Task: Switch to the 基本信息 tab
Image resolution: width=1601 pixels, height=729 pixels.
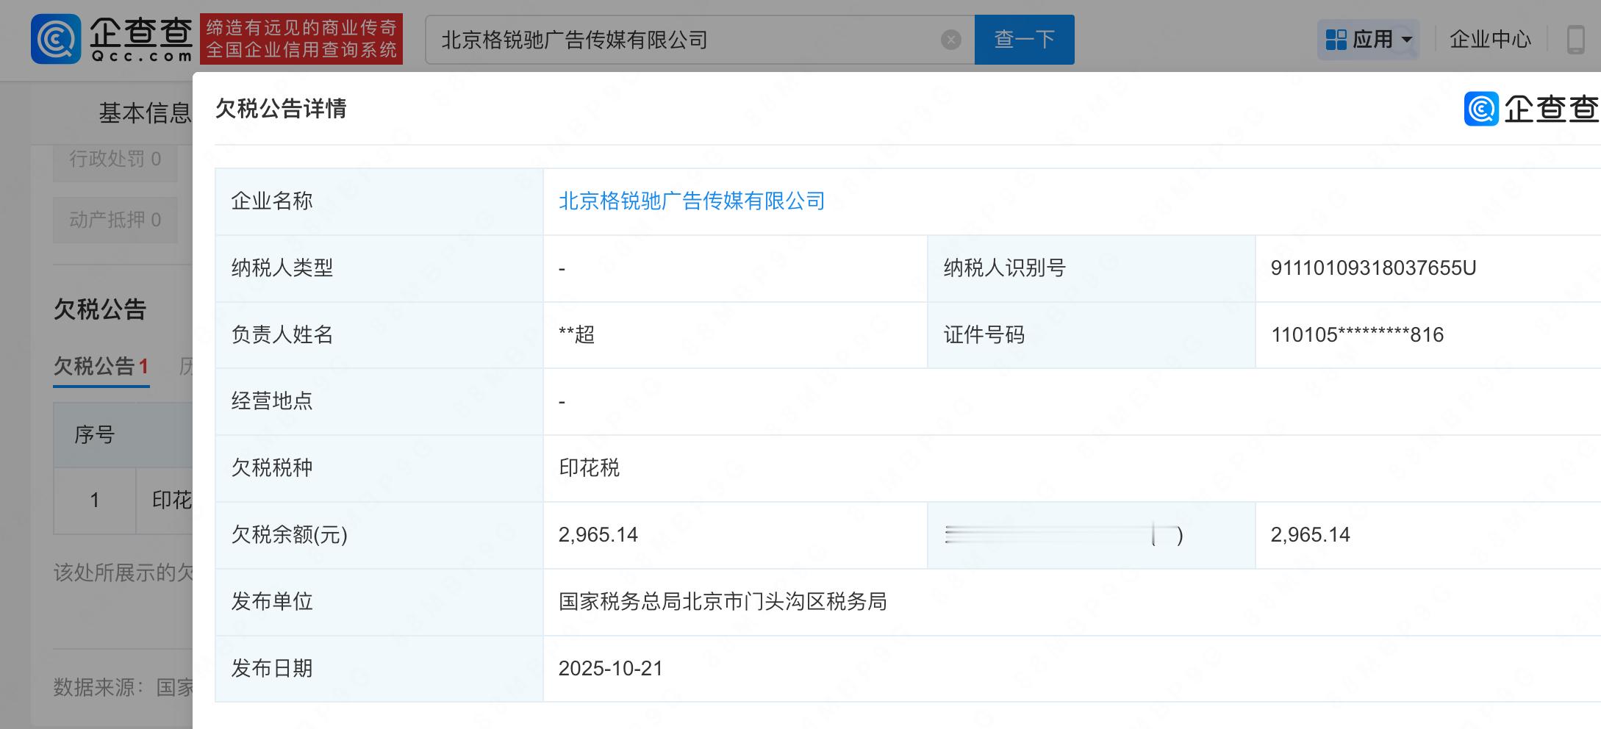Action: [x=145, y=113]
